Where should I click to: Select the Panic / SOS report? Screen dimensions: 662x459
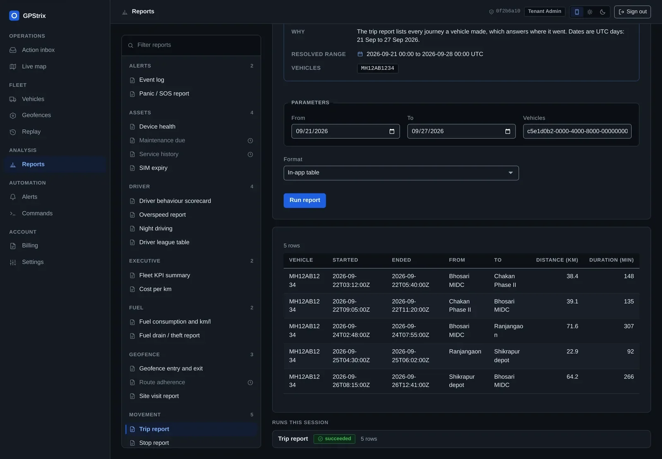tap(164, 94)
